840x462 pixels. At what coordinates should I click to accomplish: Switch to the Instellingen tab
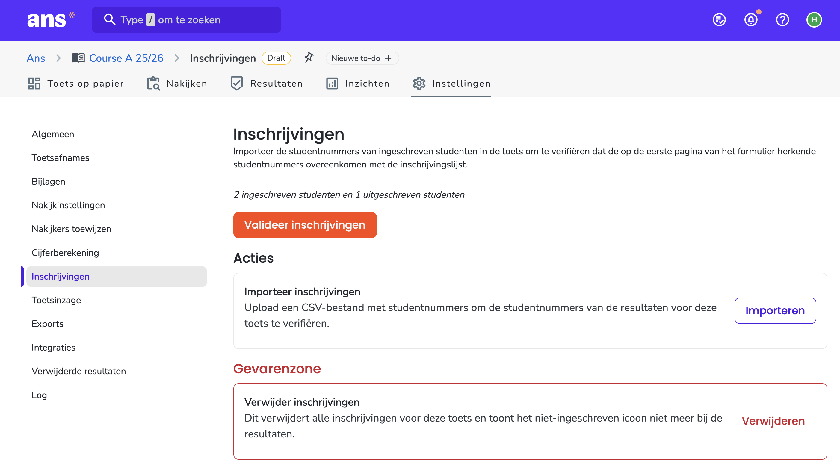point(451,84)
